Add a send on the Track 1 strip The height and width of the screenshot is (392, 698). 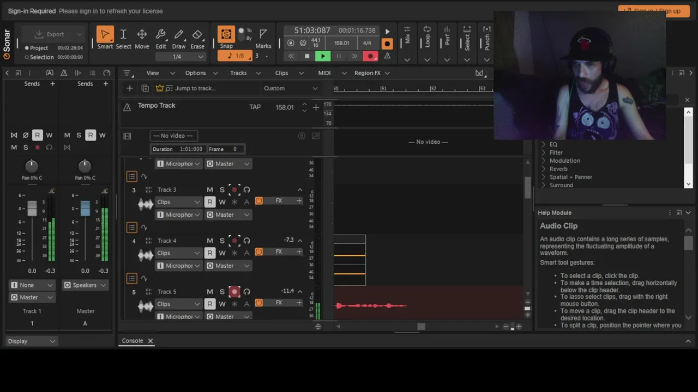tap(52, 83)
